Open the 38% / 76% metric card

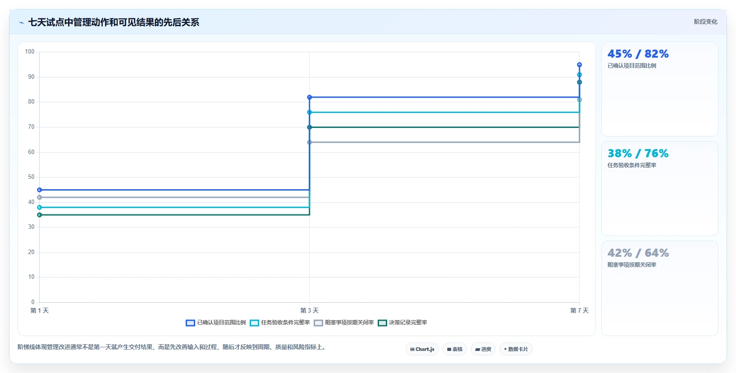click(x=659, y=189)
